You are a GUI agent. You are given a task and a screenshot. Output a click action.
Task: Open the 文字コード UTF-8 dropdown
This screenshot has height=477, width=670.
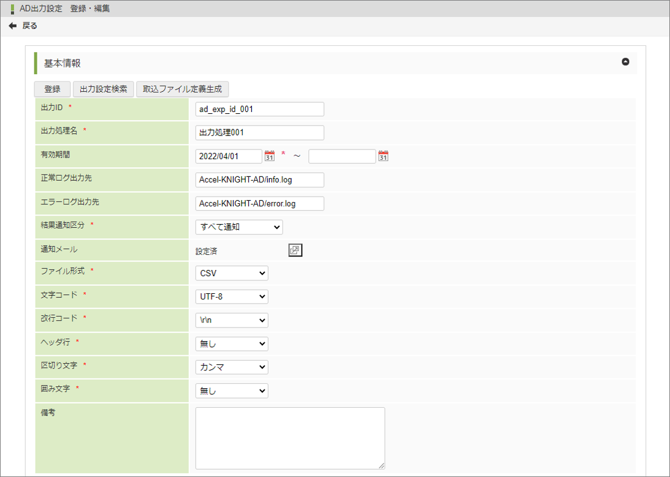232,296
